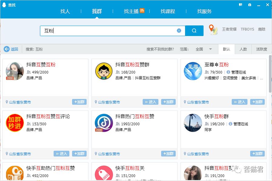
Task: Click the location pin icon beside hot keywords
Action: pos(213,29)
